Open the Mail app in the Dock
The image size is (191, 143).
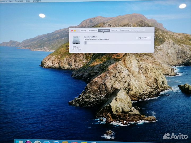(x=56, y=142)
